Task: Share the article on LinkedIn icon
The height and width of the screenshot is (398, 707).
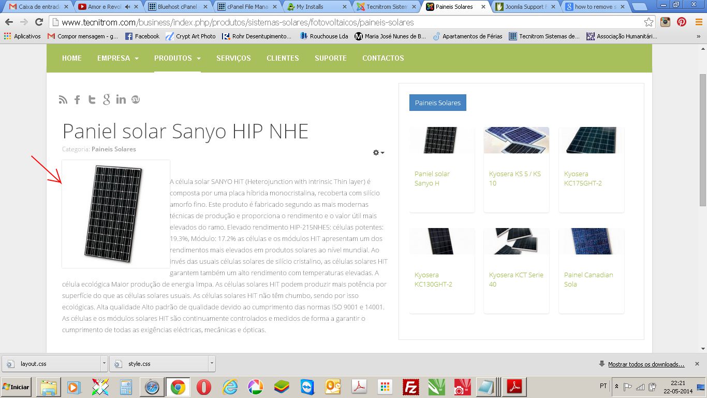Action: point(121,99)
